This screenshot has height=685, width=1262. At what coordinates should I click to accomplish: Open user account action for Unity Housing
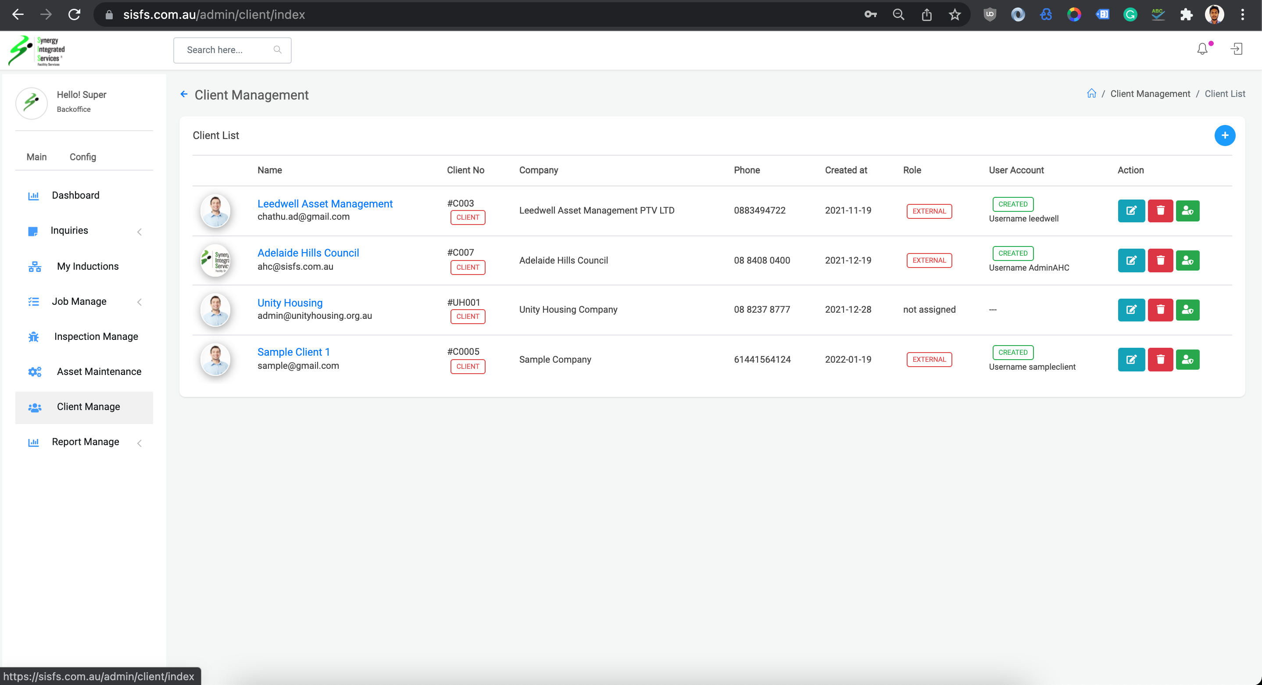(1187, 310)
